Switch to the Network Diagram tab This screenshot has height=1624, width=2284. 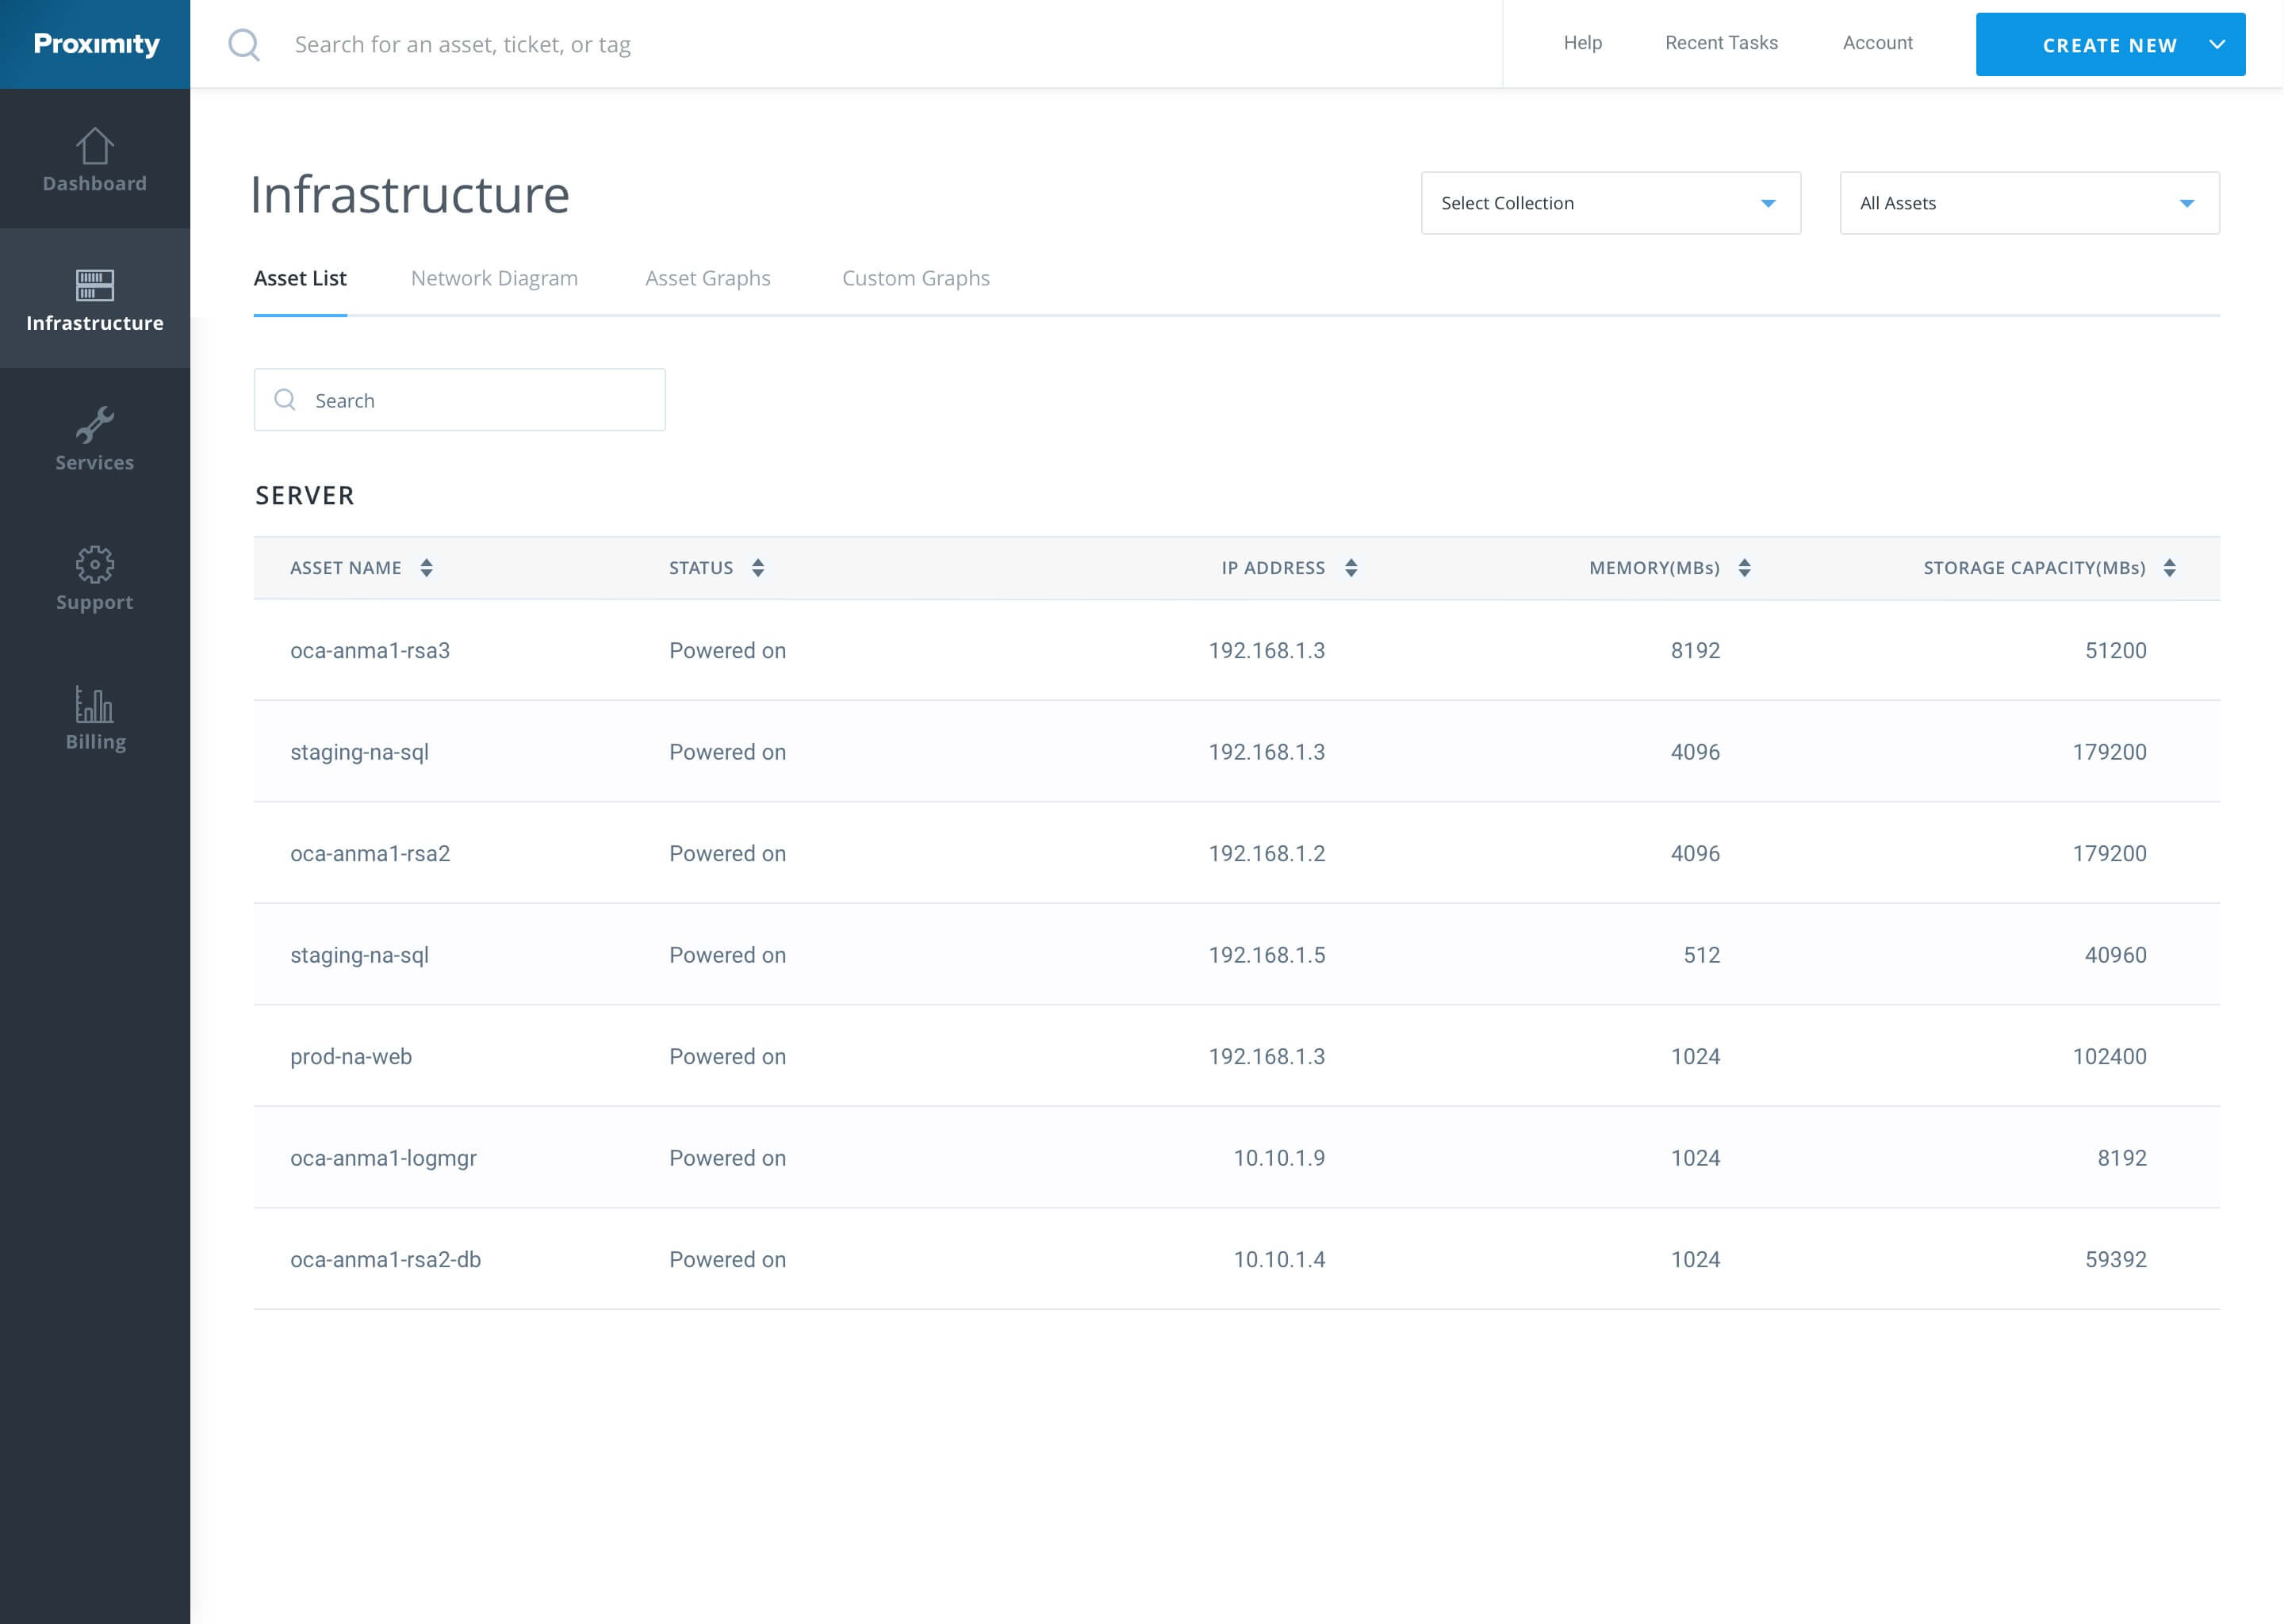coord(494,278)
